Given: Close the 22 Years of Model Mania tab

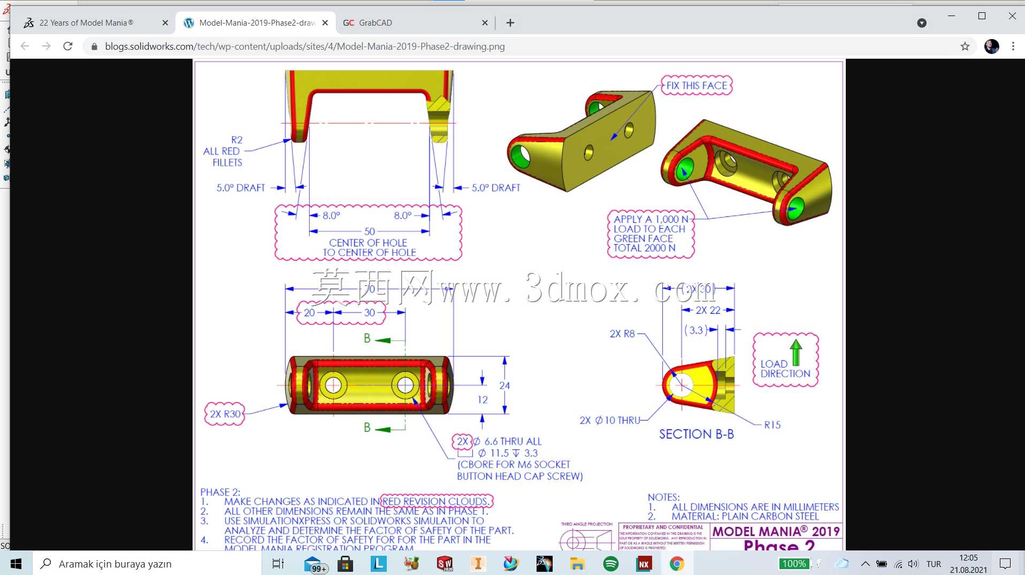Looking at the screenshot, I should tap(165, 23).
